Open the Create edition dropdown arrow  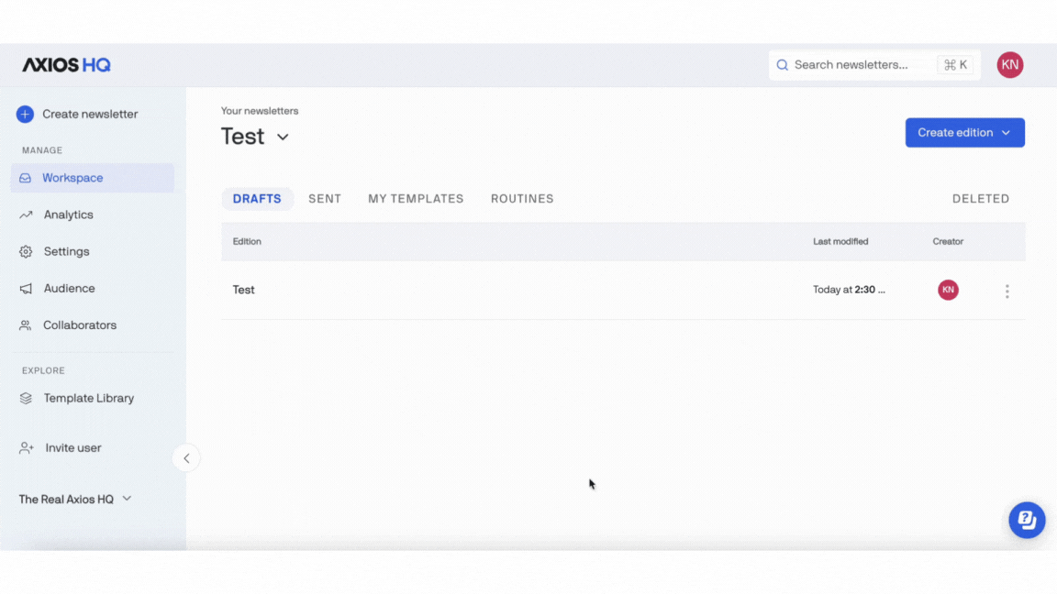coord(1006,133)
